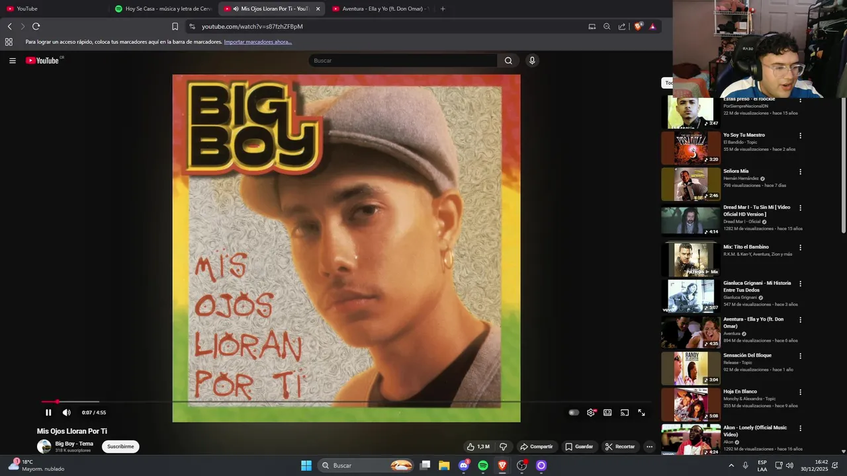This screenshot has height=476, width=847.
Task: Start voice search with microphone
Action: 532,61
